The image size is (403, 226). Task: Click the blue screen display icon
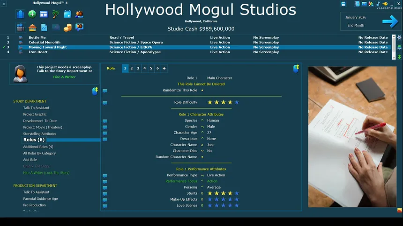(x=364, y=4)
